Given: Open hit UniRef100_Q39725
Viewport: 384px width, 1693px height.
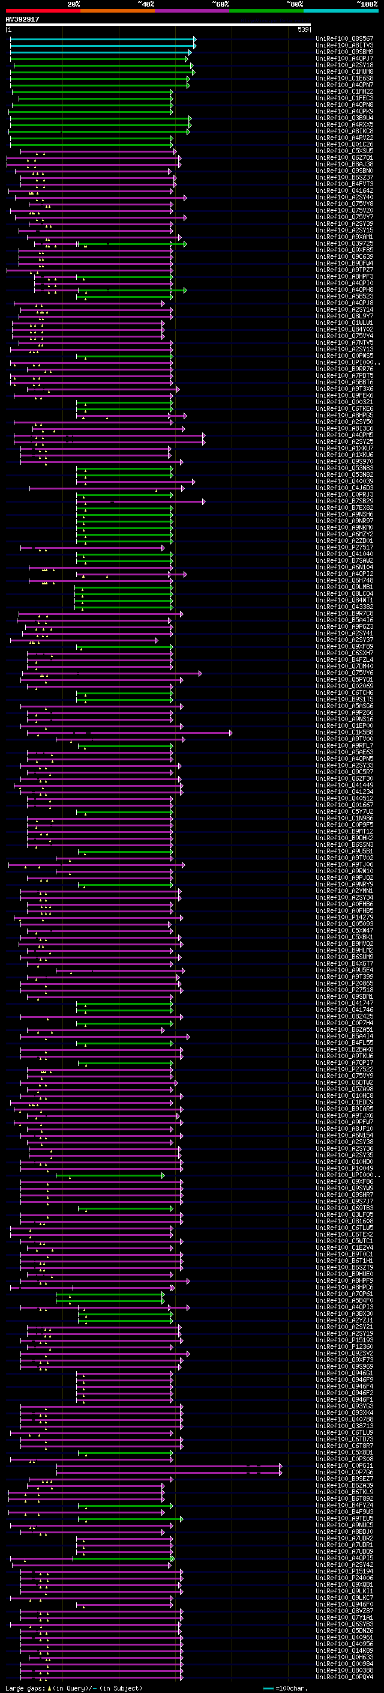Looking at the screenshot, I should (x=344, y=244).
